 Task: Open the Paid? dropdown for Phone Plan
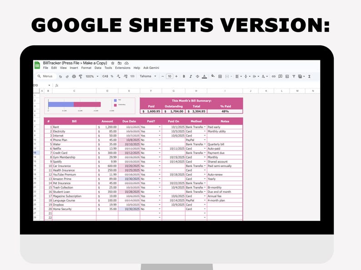(160, 140)
